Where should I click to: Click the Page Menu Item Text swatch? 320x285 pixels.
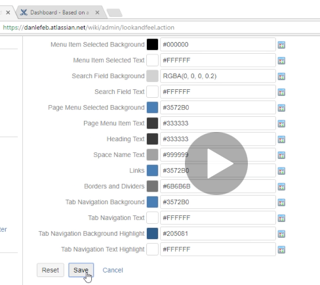click(152, 123)
